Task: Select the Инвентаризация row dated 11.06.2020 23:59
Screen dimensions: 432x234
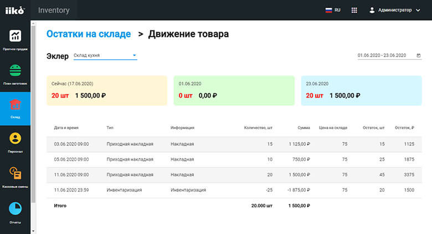Action: [x=234, y=190]
